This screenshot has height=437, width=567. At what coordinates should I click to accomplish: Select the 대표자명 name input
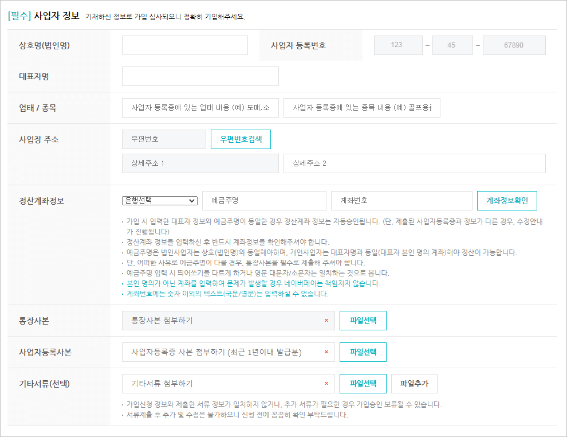(x=200, y=76)
